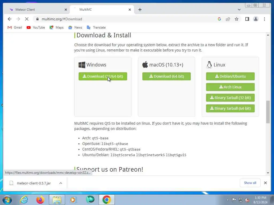
Task: Bookmark this page with the star
Action: (237, 19)
